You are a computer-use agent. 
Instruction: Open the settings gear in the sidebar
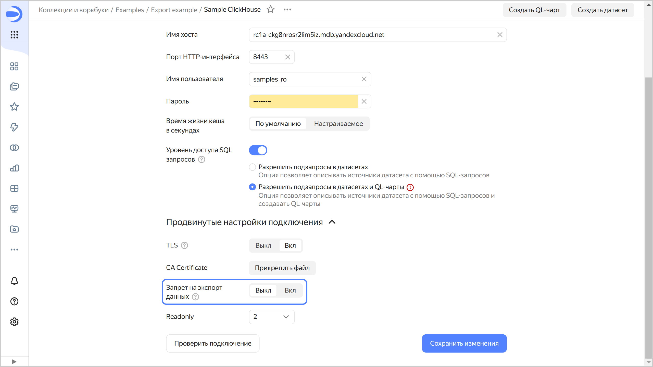coord(14,322)
